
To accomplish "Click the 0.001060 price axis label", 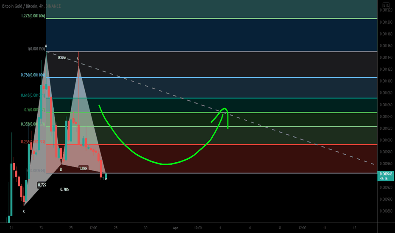I will coord(386,105).
